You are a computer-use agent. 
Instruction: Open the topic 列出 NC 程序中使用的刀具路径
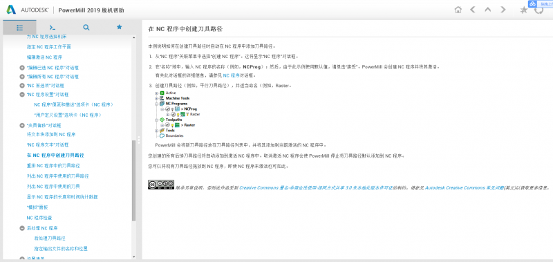tap(57, 176)
